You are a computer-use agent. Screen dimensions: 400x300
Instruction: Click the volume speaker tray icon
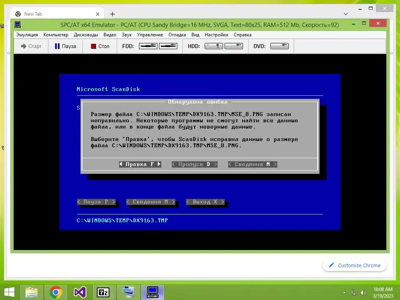click(x=363, y=292)
